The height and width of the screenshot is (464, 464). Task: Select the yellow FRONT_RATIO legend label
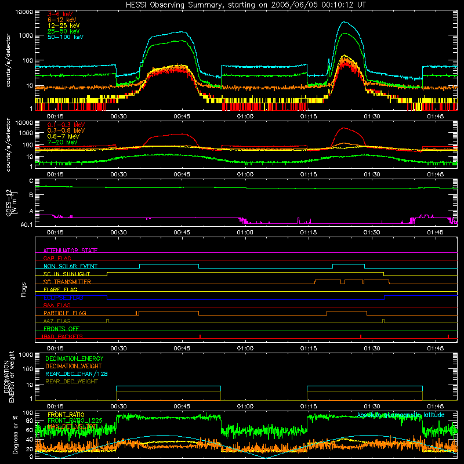click(66, 415)
